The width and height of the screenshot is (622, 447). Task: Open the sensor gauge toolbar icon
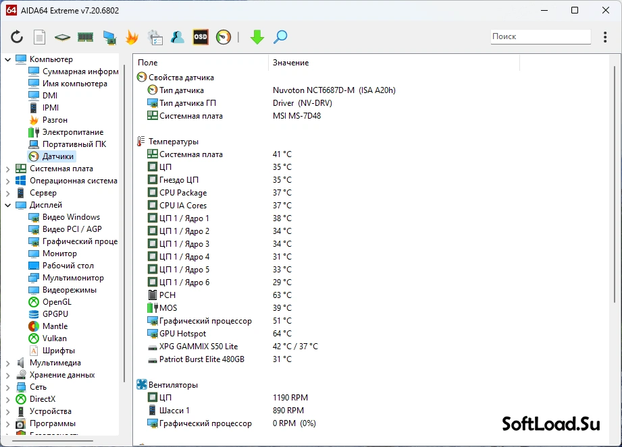coord(224,37)
